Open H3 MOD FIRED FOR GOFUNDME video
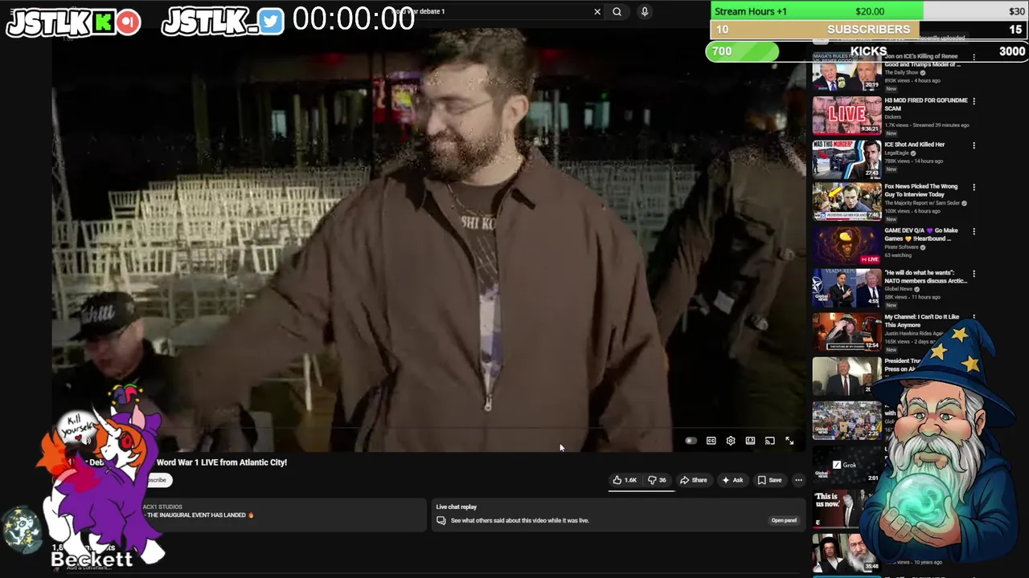 click(925, 104)
